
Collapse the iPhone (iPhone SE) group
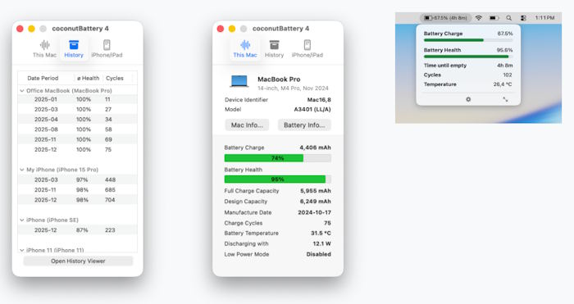pyautogui.click(x=22, y=220)
